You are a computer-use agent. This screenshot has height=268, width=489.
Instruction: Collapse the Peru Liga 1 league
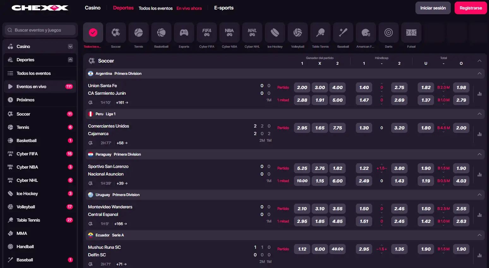coord(480,114)
